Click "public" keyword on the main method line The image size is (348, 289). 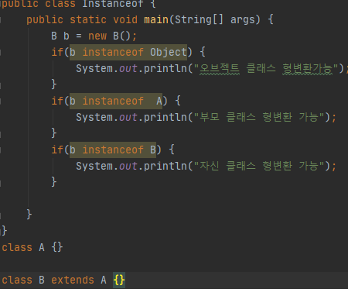45,19
